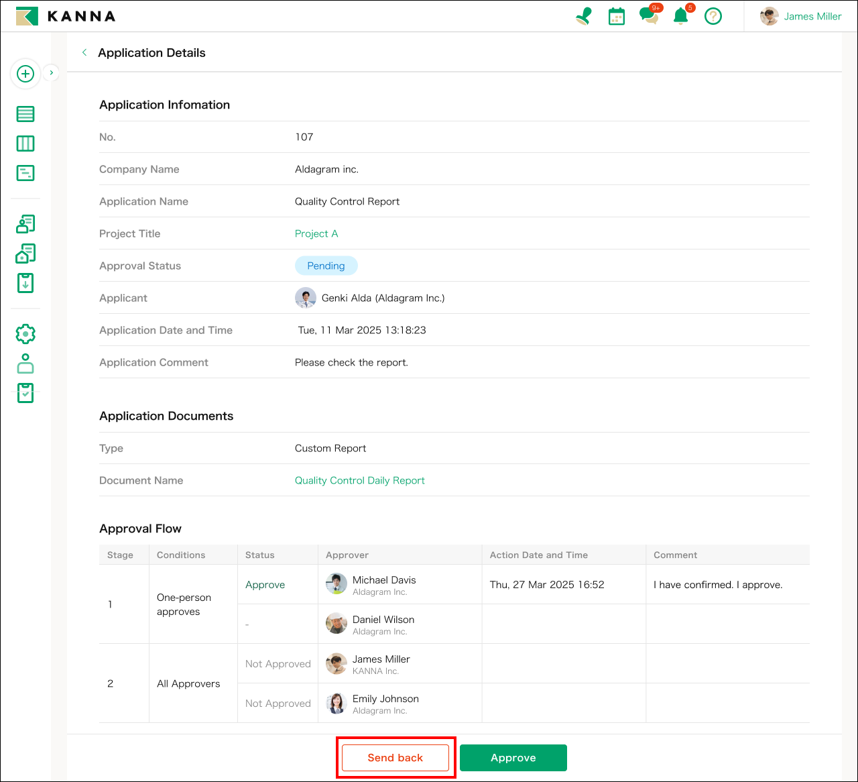Open the settings gear sidebar icon
The width and height of the screenshot is (858, 782).
tap(25, 334)
